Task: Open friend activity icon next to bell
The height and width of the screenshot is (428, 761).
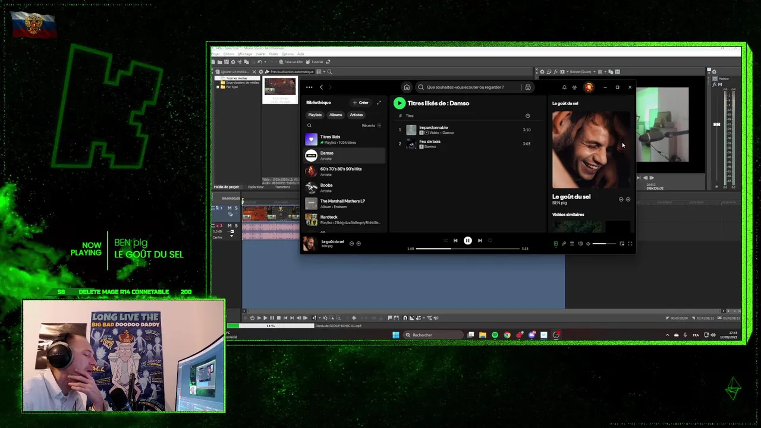Action: click(574, 87)
